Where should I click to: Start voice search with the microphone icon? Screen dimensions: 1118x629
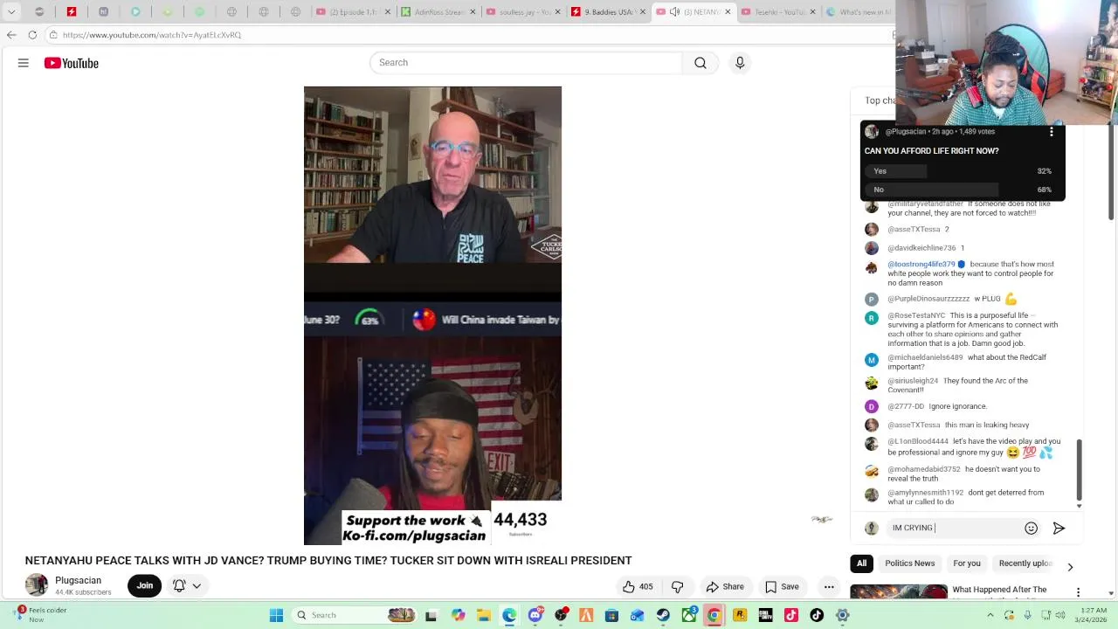(x=740, y=63)
